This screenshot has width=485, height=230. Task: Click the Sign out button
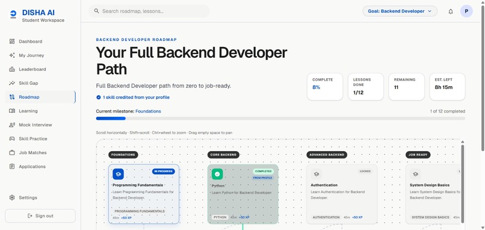pos(40,216)
